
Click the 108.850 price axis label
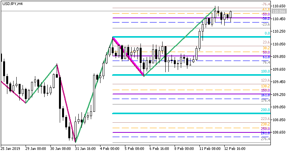tap(279, 120)
